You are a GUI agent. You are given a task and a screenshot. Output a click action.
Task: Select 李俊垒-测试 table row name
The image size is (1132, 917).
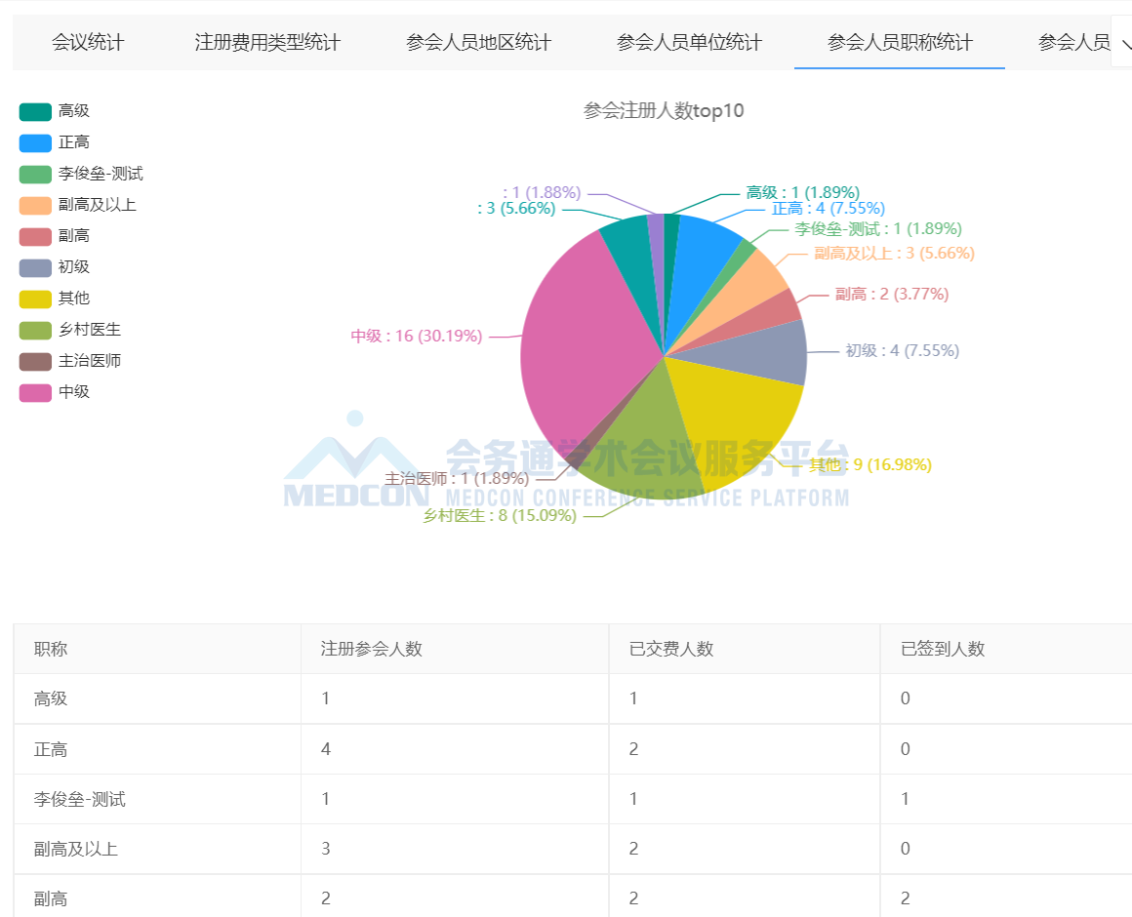pyautogui.click(x=79, y=799)
